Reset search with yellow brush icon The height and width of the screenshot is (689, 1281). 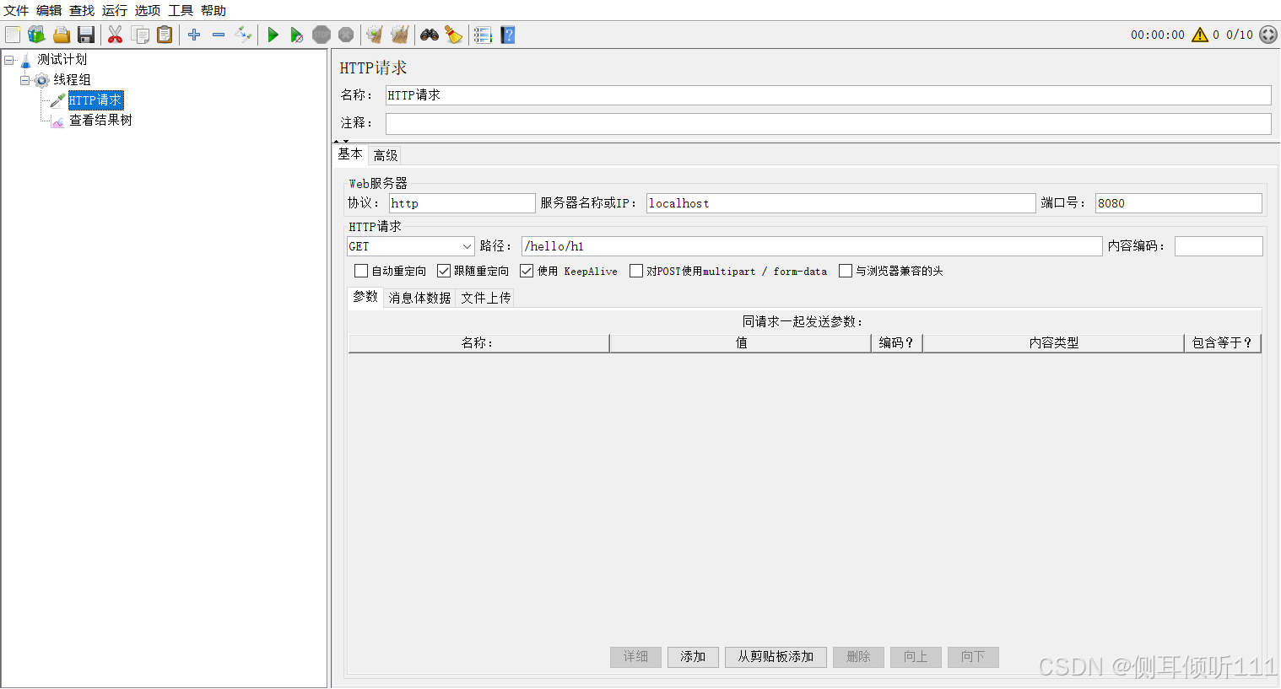pos(454,35)
